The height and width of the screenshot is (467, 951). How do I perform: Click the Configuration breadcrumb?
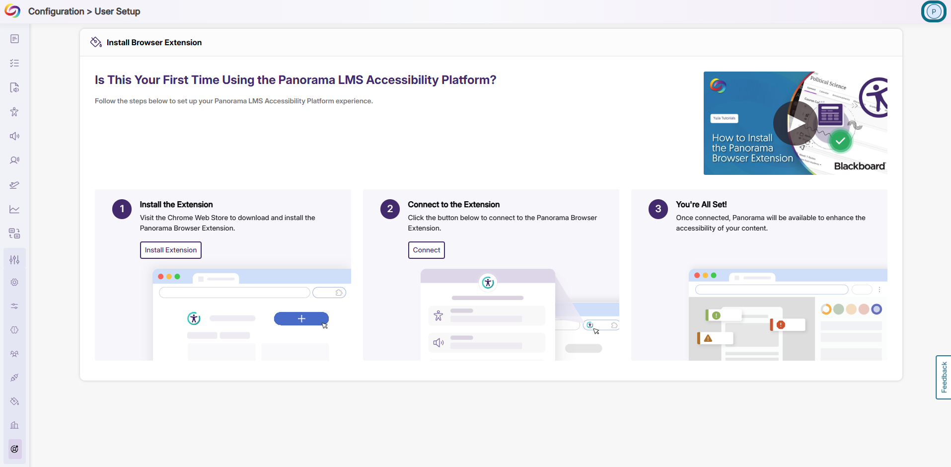point(56,11)
